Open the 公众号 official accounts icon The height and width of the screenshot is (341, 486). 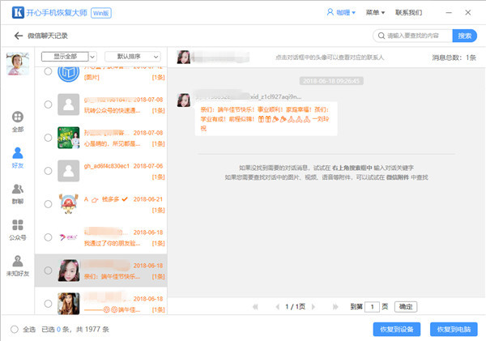[18, 224]
